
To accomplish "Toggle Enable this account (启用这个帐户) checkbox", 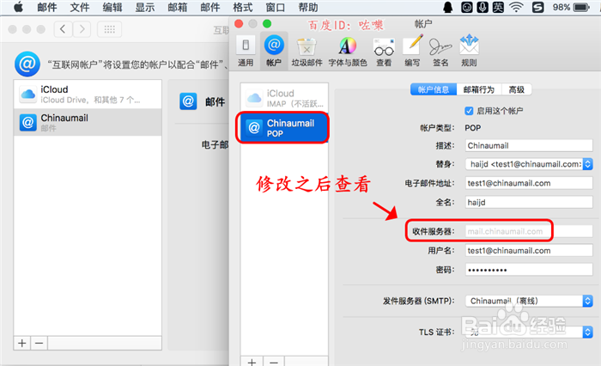I will 469,111.
